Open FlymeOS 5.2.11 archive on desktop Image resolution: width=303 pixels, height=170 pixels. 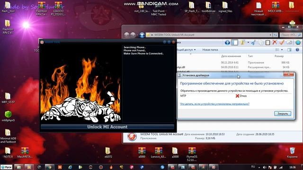(192, 154)
